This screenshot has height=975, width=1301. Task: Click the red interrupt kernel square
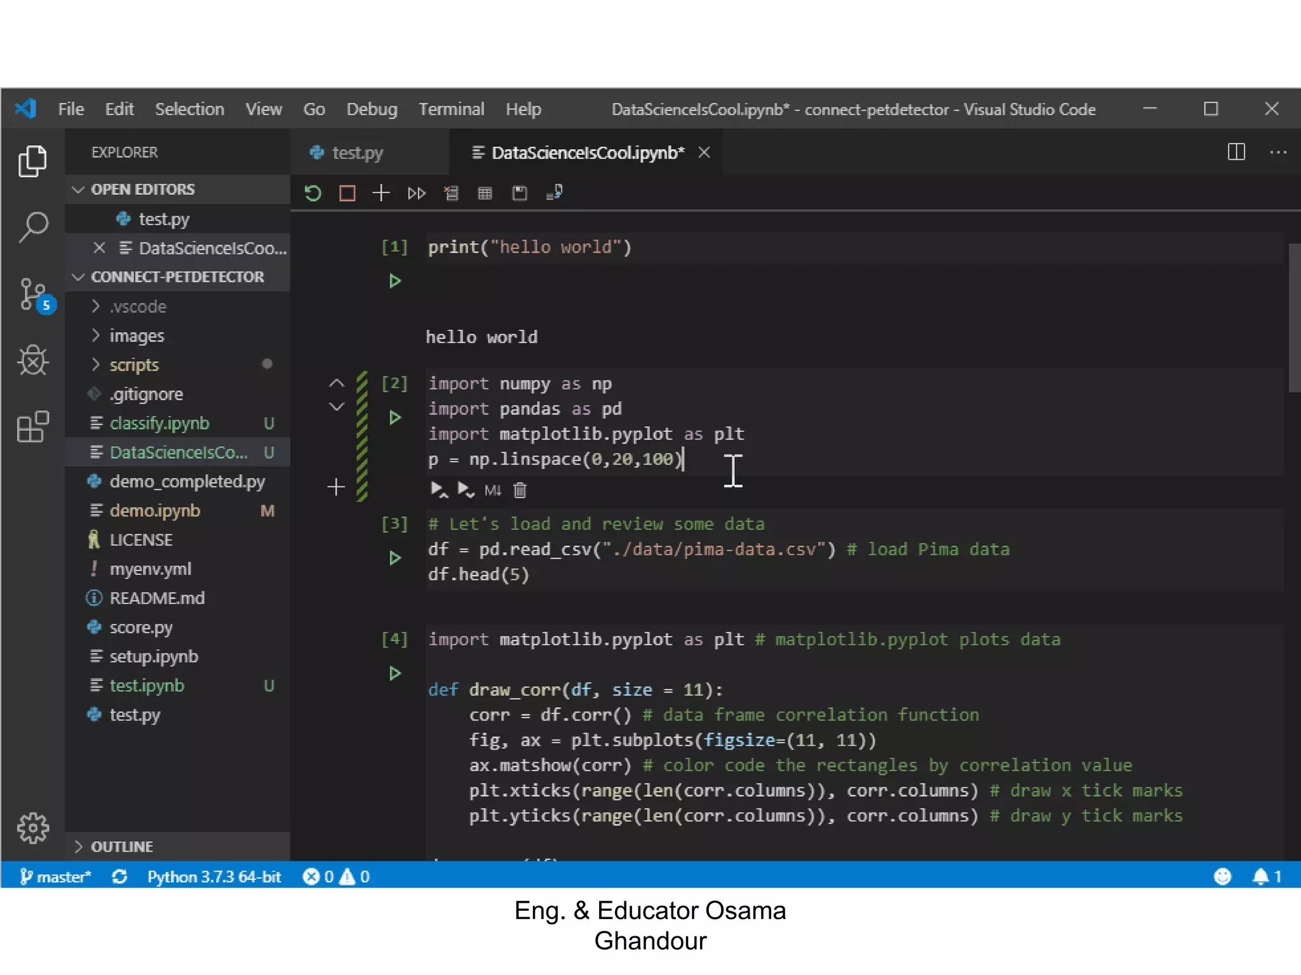347,193
